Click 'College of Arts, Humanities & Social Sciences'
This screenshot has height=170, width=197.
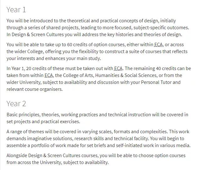coord(110,75)
